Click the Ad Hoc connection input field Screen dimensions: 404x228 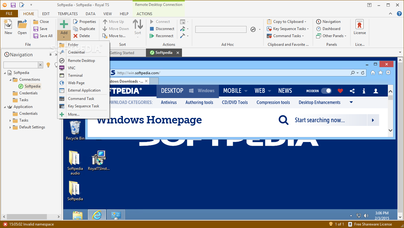(x=221, y=29)
